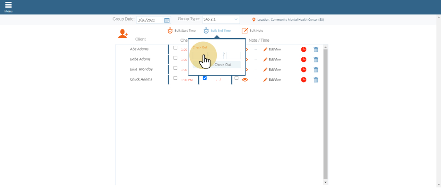Open the Group Type dropdown
441x188 pixels.
tap(220, 20)
